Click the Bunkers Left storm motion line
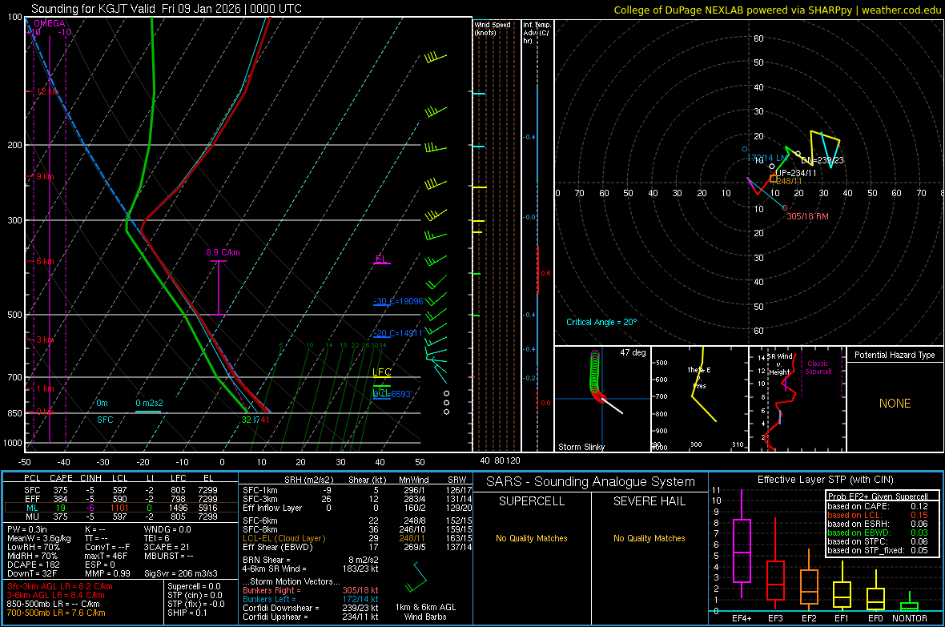 311,599
